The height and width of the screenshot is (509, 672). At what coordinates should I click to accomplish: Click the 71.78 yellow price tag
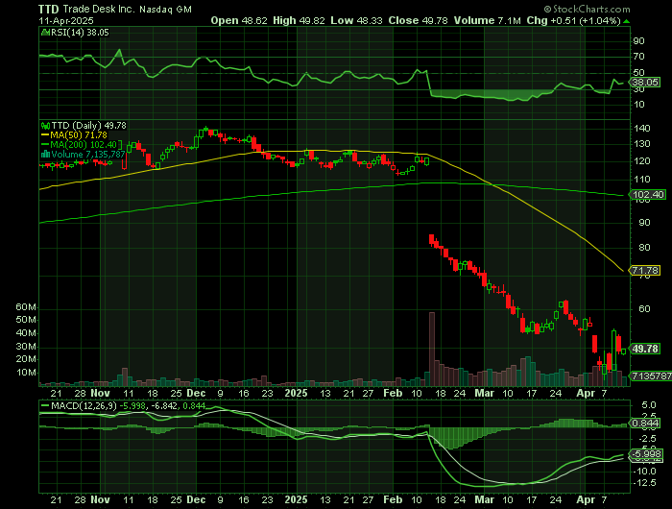coord(645,271)
